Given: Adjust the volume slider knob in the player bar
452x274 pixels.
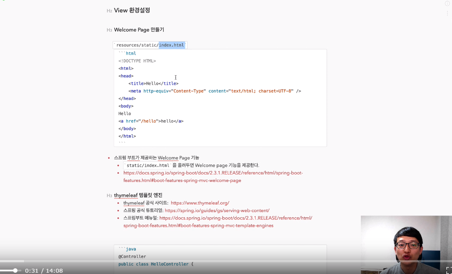Looking at the screenshot, I should (15, 271).
